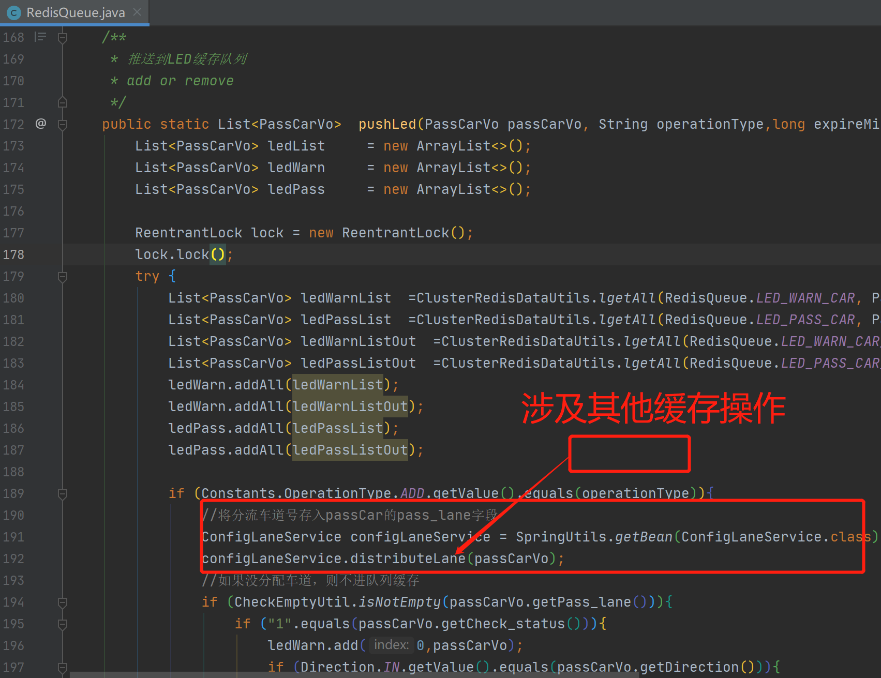881x678 pixels.
Task: Collapse the try block at line 179
Action: click(63, 277)
